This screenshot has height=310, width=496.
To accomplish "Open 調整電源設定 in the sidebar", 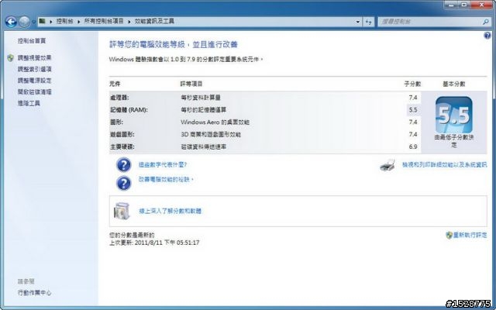I will [x=34, y=81].
